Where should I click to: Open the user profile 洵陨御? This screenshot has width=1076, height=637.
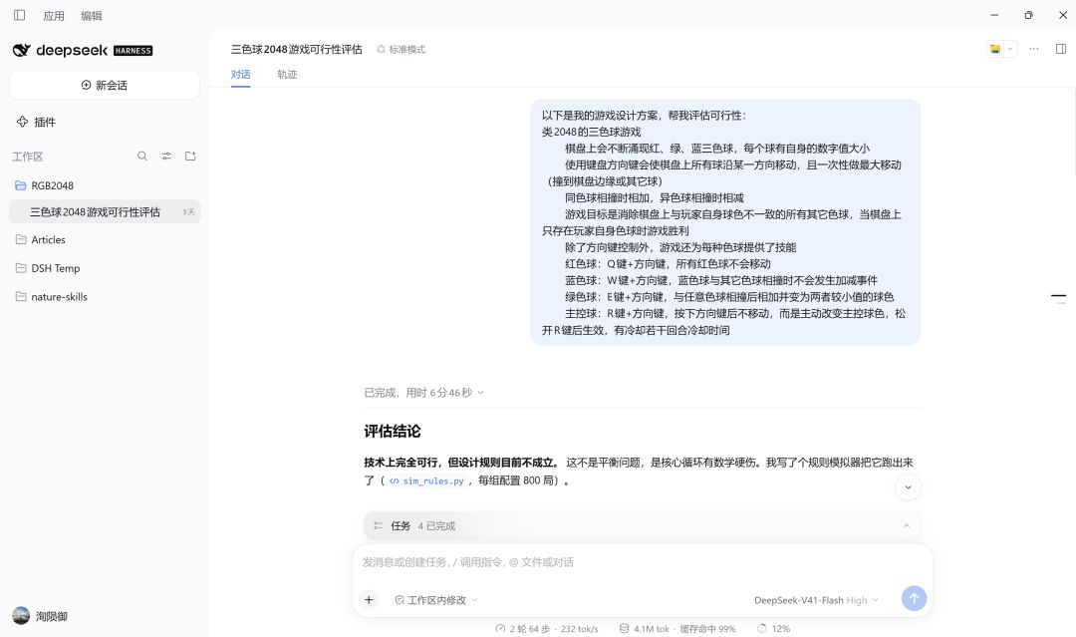tap(40, 616)
